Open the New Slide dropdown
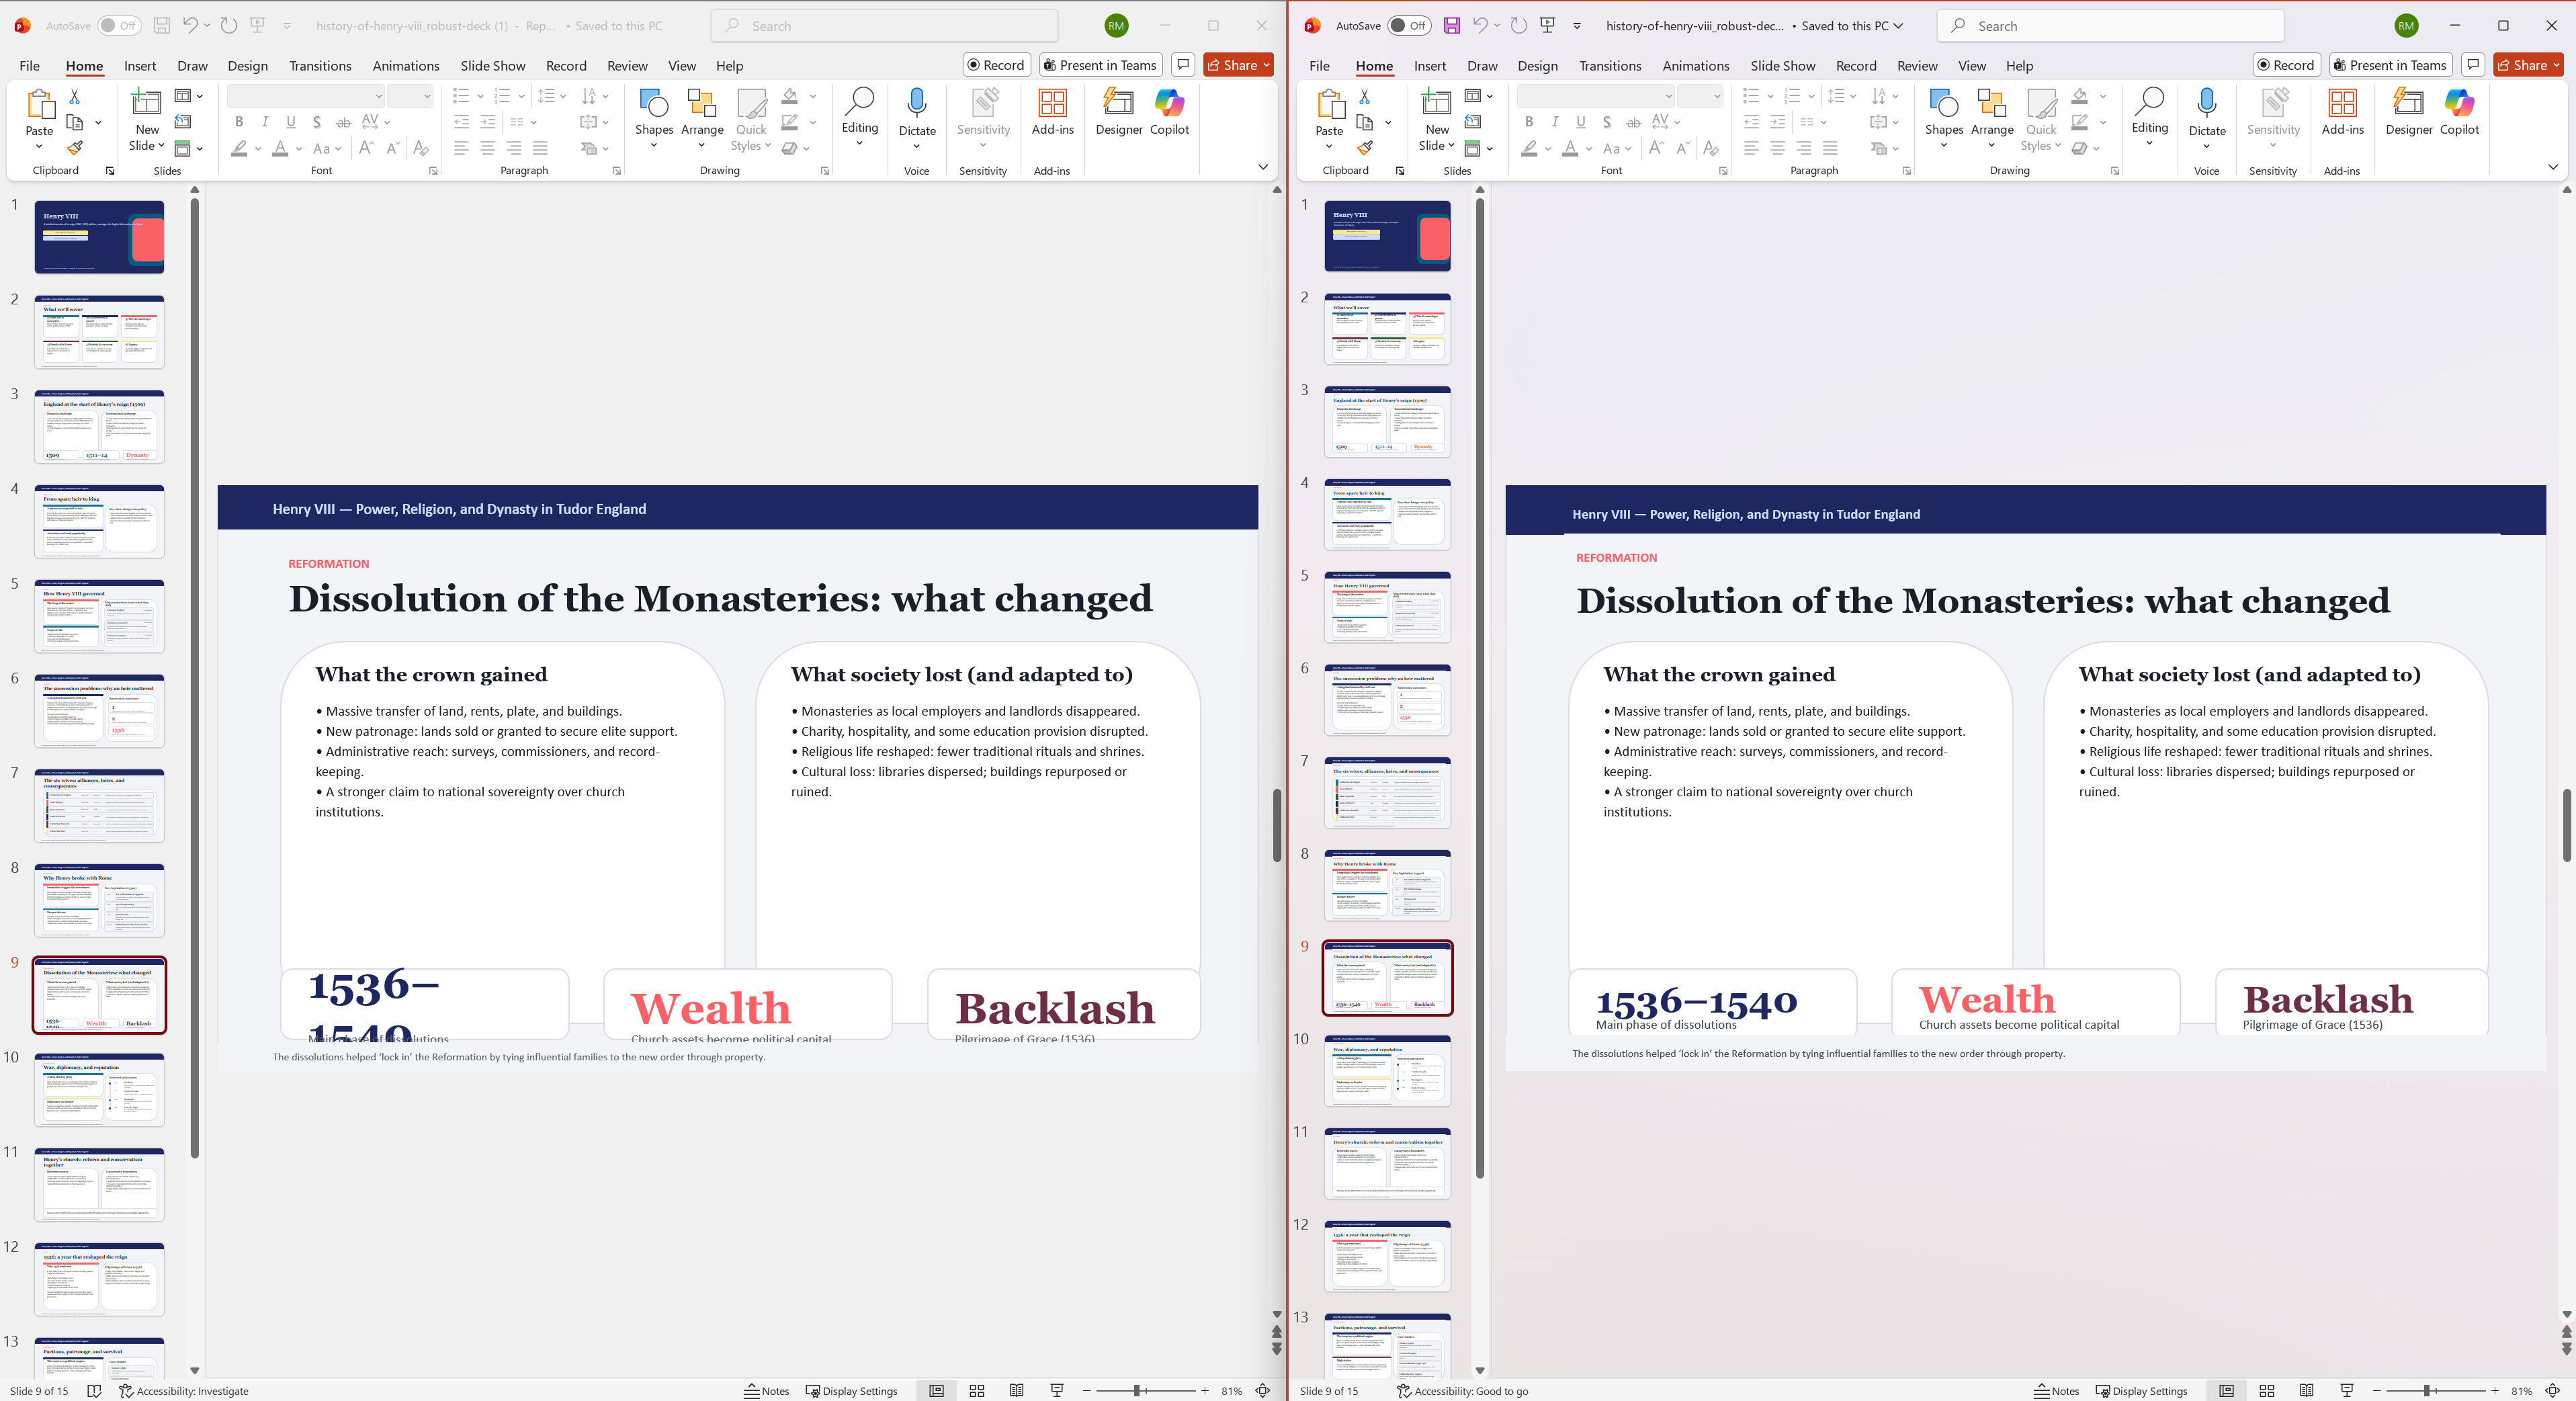 pyautogui.click(x=146, y=145)
